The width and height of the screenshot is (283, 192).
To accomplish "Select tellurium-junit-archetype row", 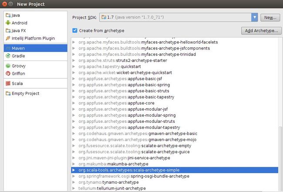I will click(175, 188).
